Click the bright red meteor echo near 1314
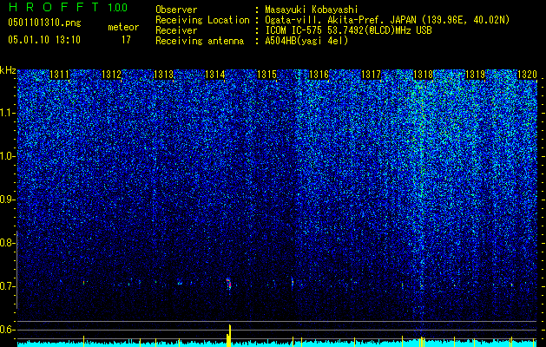546x347 pixels. [229, 285]
